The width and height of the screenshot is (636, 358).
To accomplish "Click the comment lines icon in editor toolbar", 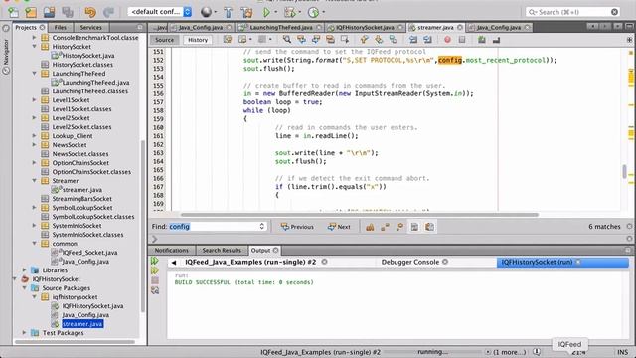I will (482, 40).
